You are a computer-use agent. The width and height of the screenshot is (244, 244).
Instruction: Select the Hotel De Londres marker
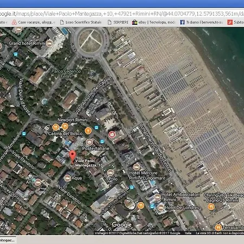click(160, 207)
